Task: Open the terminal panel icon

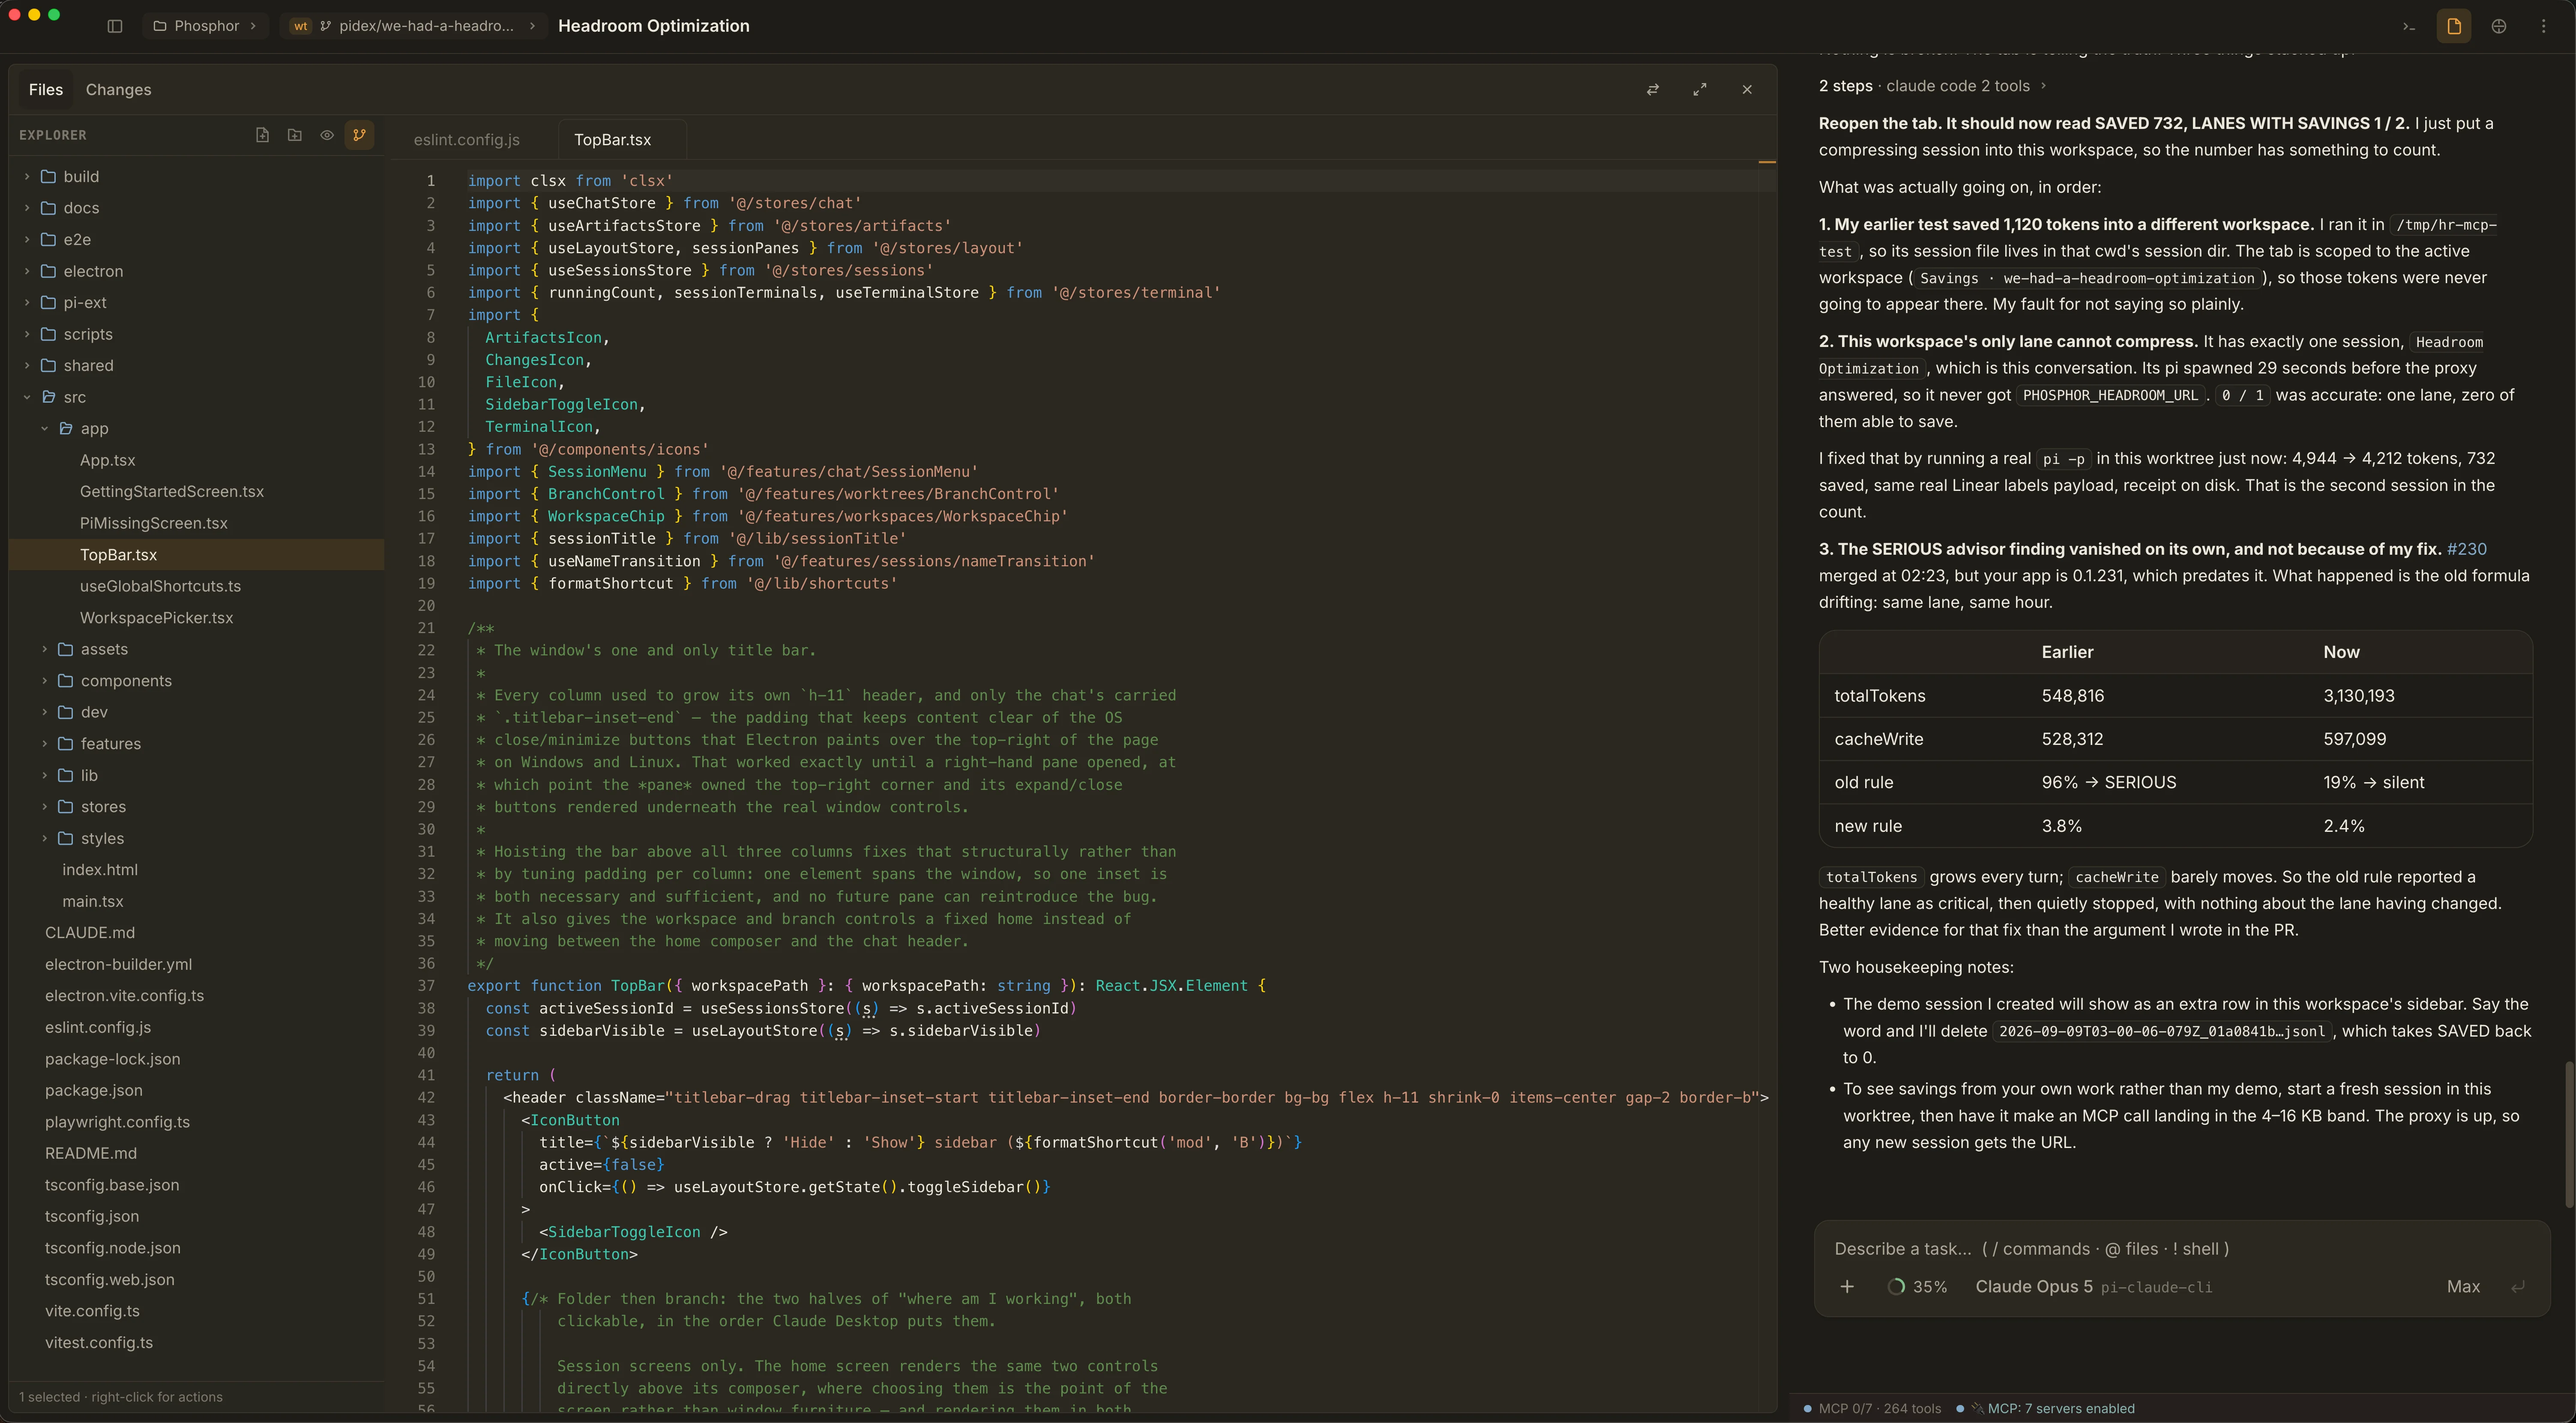Action: coord(2409,26)
